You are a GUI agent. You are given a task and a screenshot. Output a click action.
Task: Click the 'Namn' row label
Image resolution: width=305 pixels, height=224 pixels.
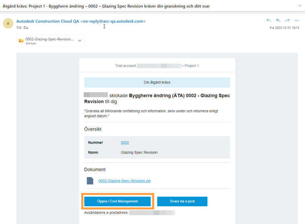(x=93, y=153)
